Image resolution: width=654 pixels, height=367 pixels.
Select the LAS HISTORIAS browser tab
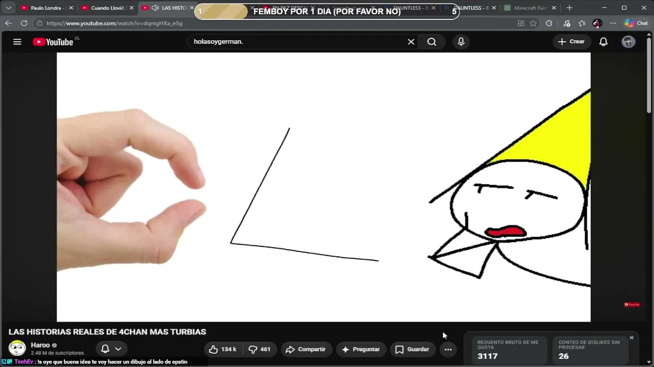[167, 8]
